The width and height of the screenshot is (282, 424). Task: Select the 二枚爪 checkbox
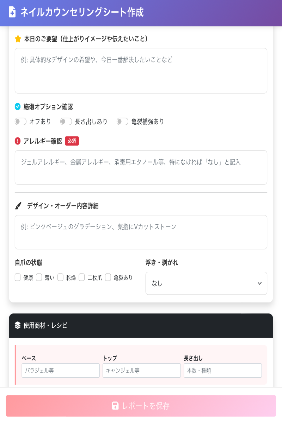[82, 277]
